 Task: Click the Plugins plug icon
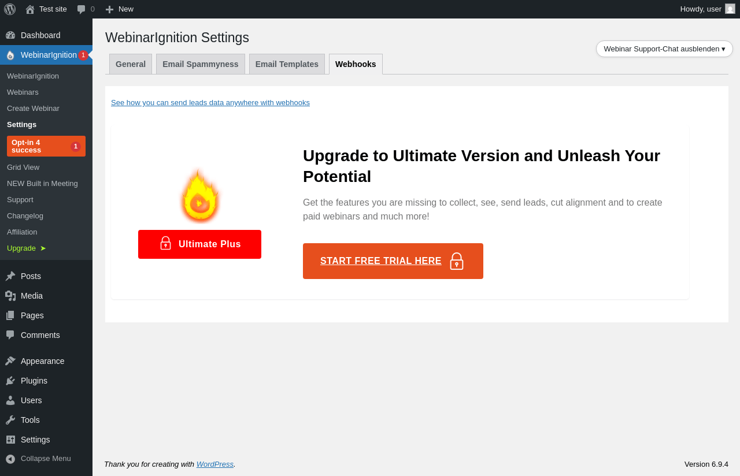[x=10, y=381]
